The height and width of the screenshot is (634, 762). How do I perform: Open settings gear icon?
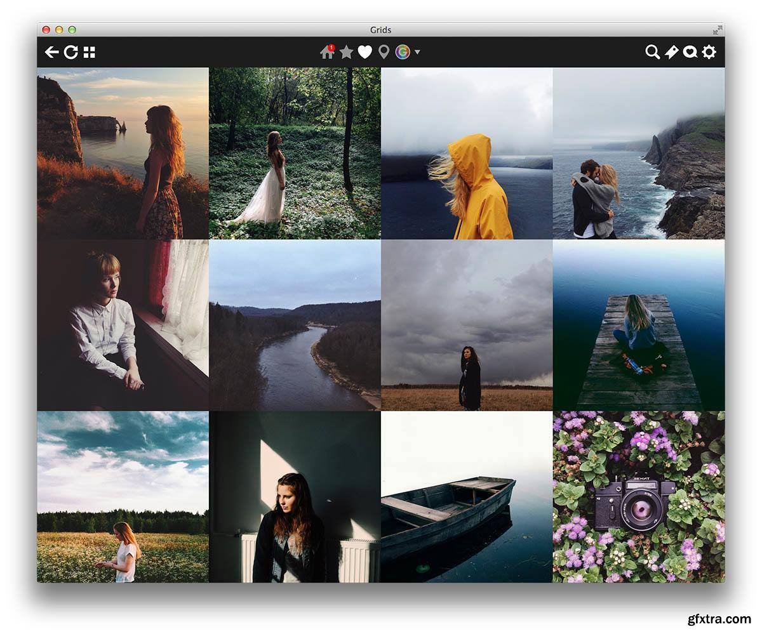pos(709,52)
